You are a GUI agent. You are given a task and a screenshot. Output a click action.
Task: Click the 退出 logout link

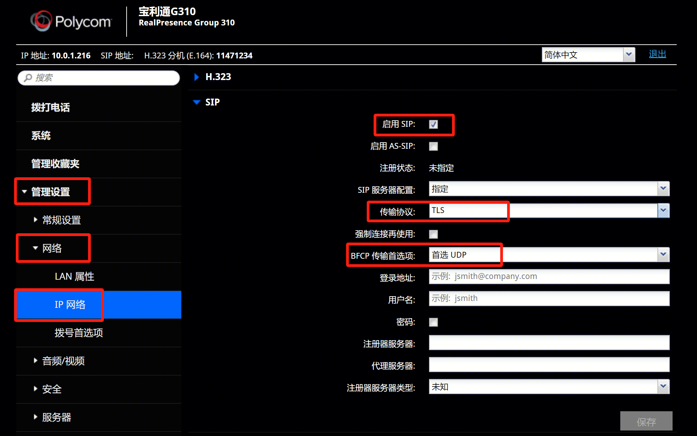click(x=657, y=54)
